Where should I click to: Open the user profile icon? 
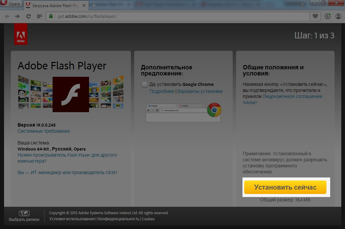[x=338, y=16]
